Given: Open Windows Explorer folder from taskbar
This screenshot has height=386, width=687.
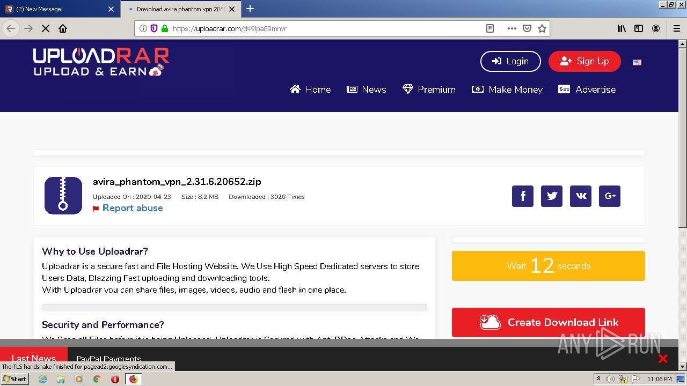Looking at the screenshot, I should 61,379.
